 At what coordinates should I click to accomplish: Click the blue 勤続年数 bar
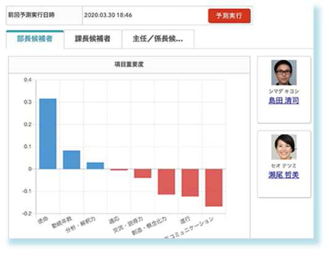tap(71, 159)
